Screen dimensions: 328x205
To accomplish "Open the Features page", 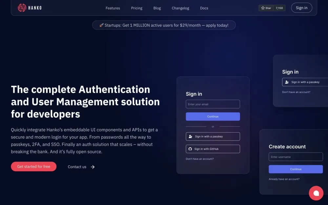I will pyautogui.click(x=113, y=8).
